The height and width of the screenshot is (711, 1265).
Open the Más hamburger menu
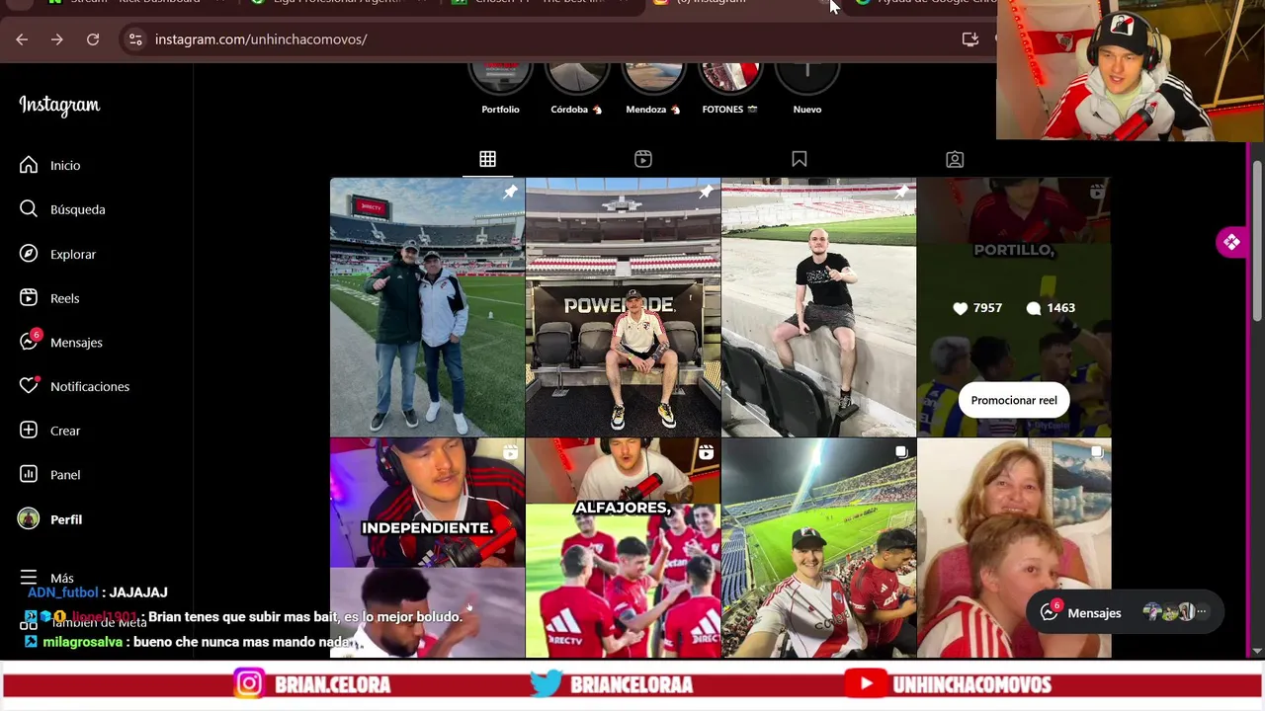pyautogui.click(x=29, y=578)
